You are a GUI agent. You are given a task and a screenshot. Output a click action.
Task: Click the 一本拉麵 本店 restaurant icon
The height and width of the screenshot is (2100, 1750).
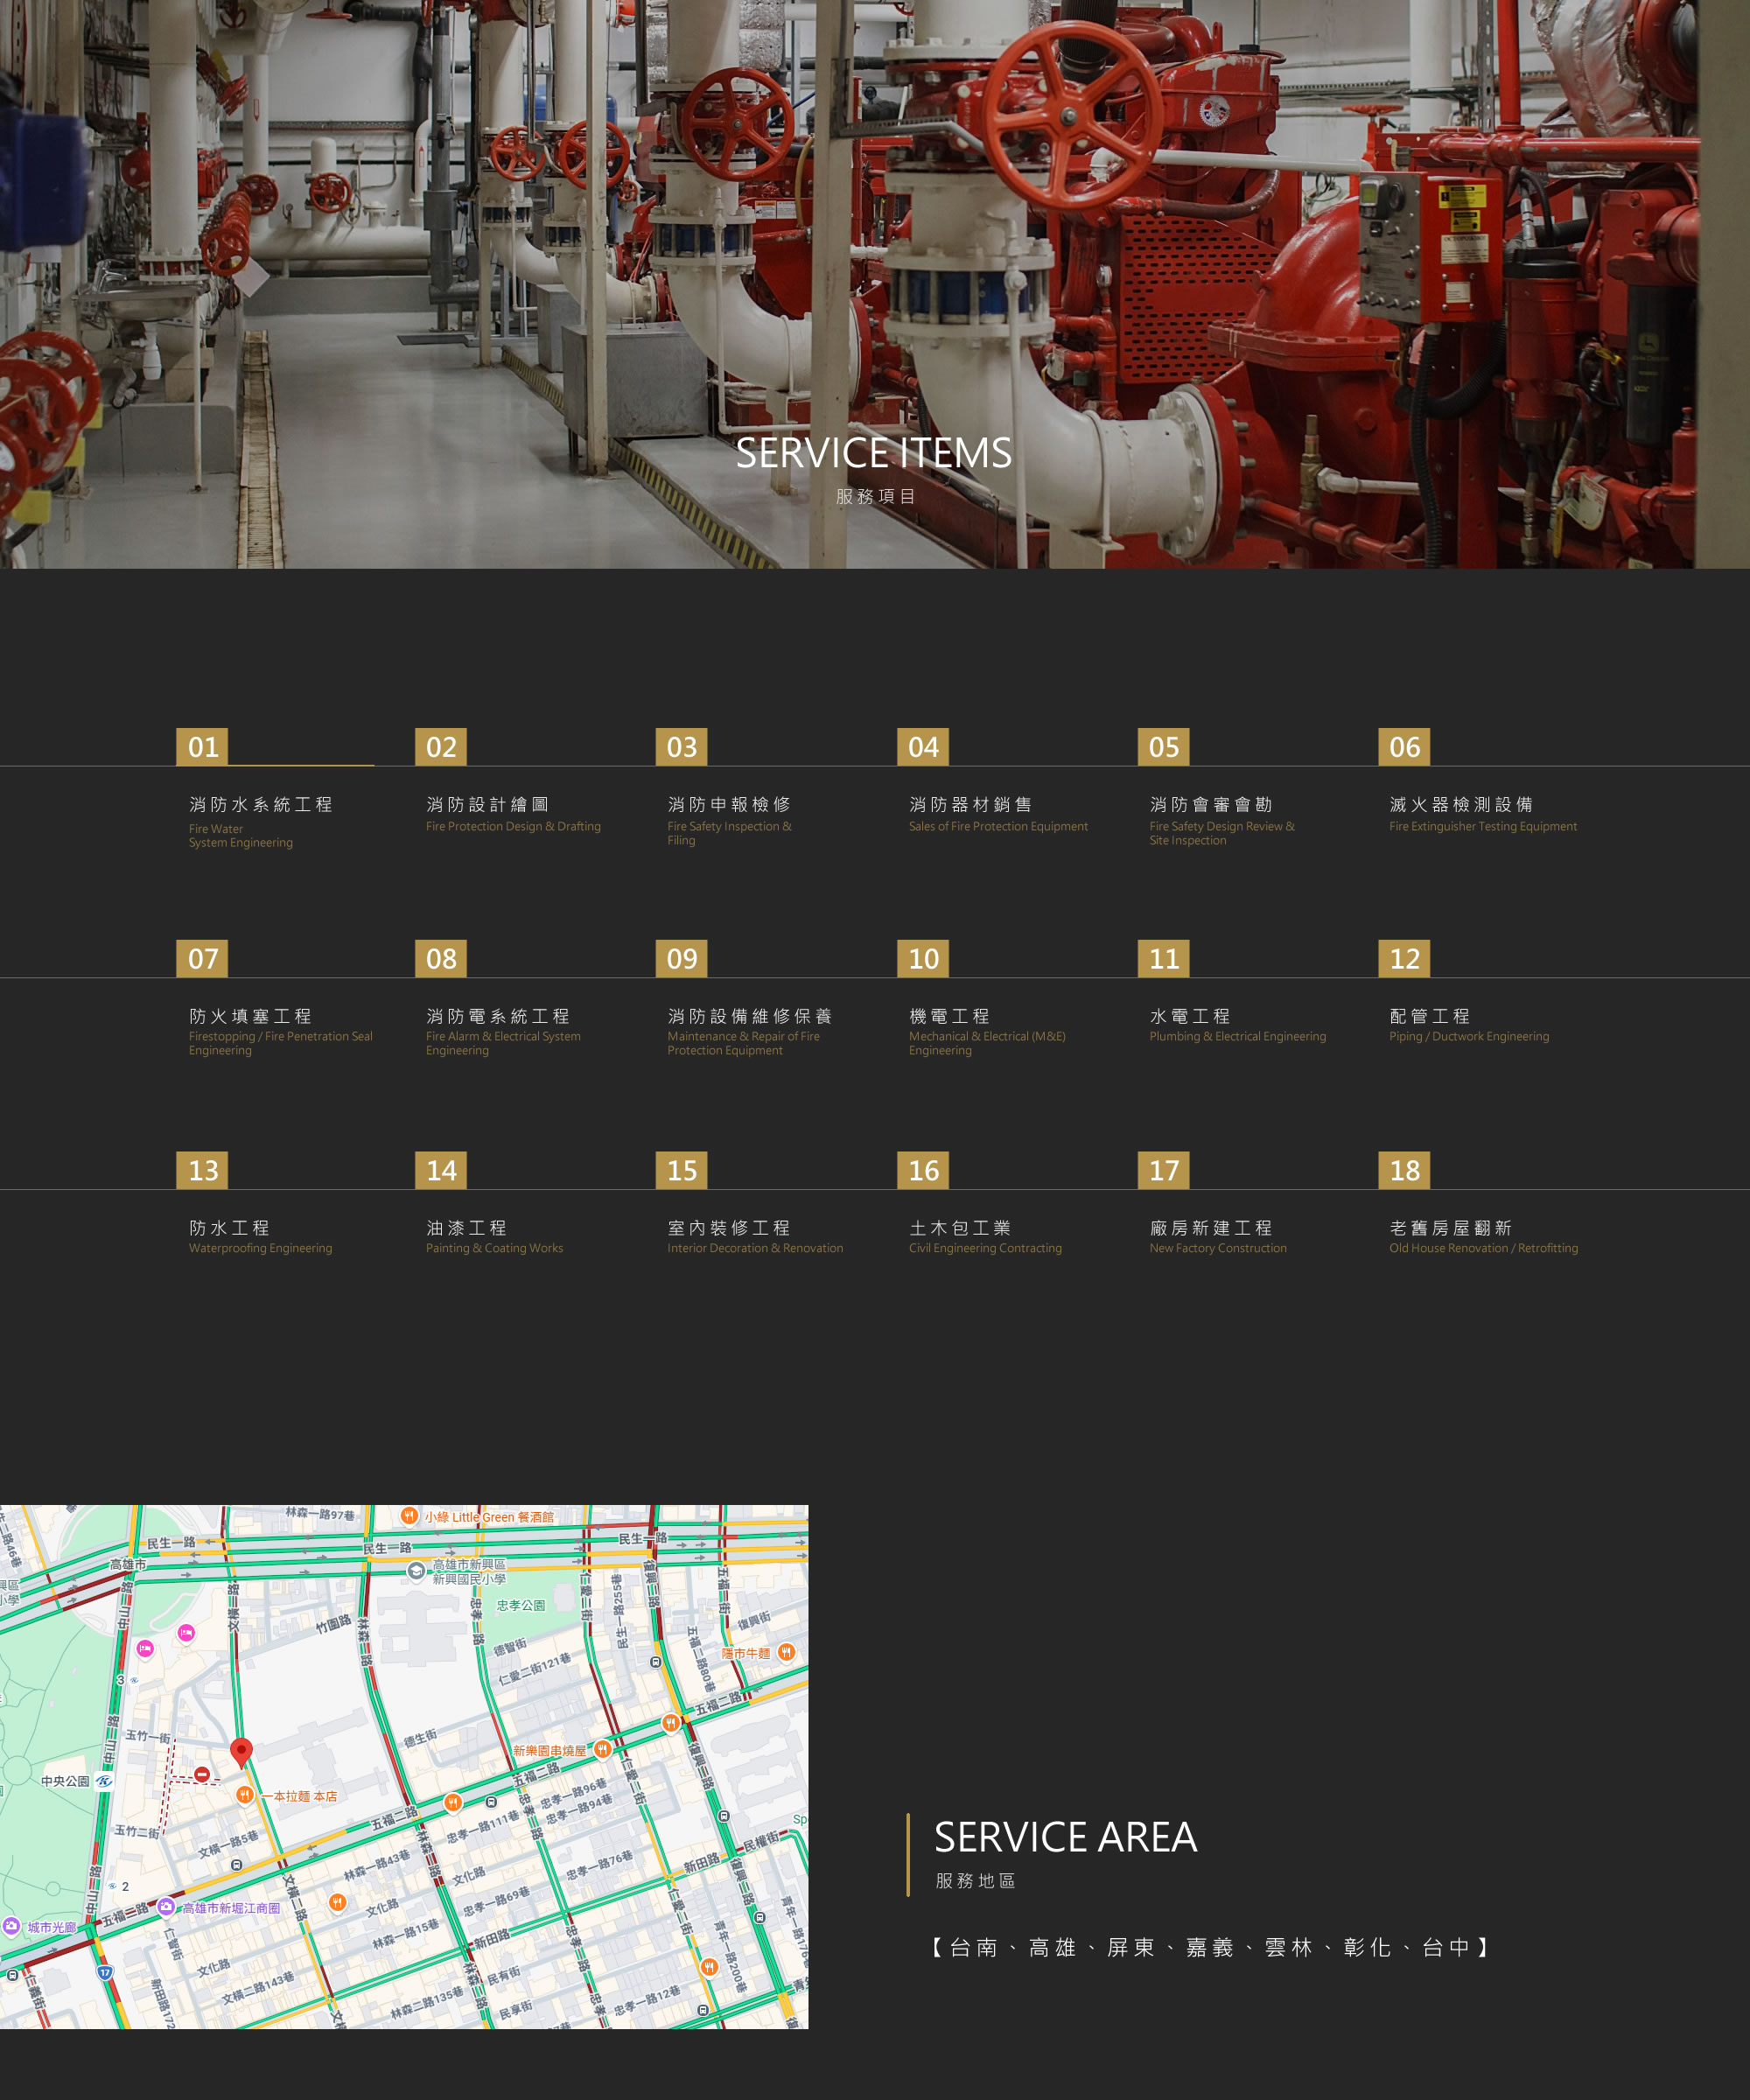(x=244, y=1795)
